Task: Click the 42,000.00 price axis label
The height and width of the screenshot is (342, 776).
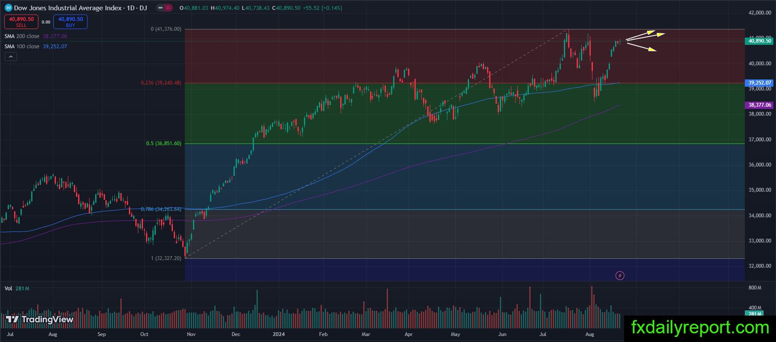Action: (760, 13)
